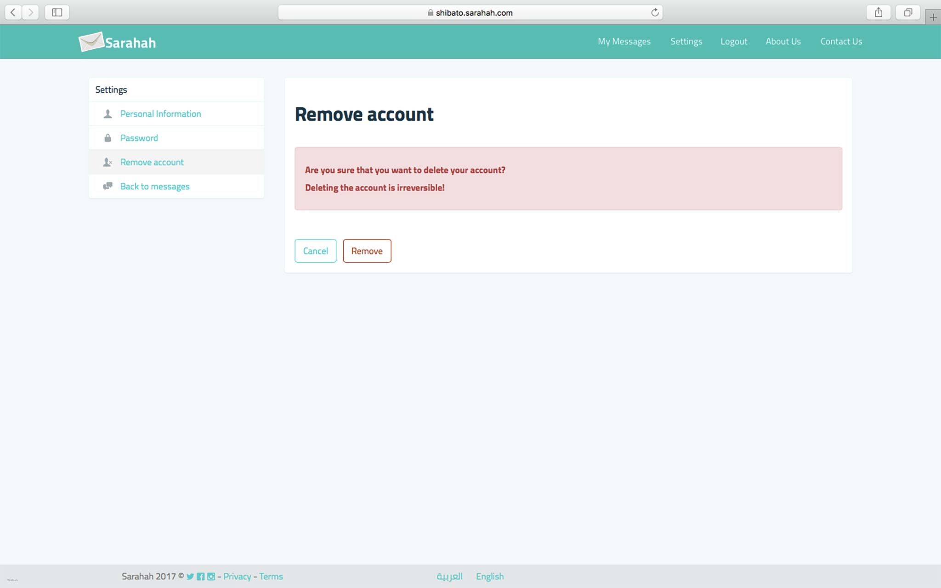This screenshot has width=941, height=588.
Task: Switch language to العربية
Action: coord(449,576)
